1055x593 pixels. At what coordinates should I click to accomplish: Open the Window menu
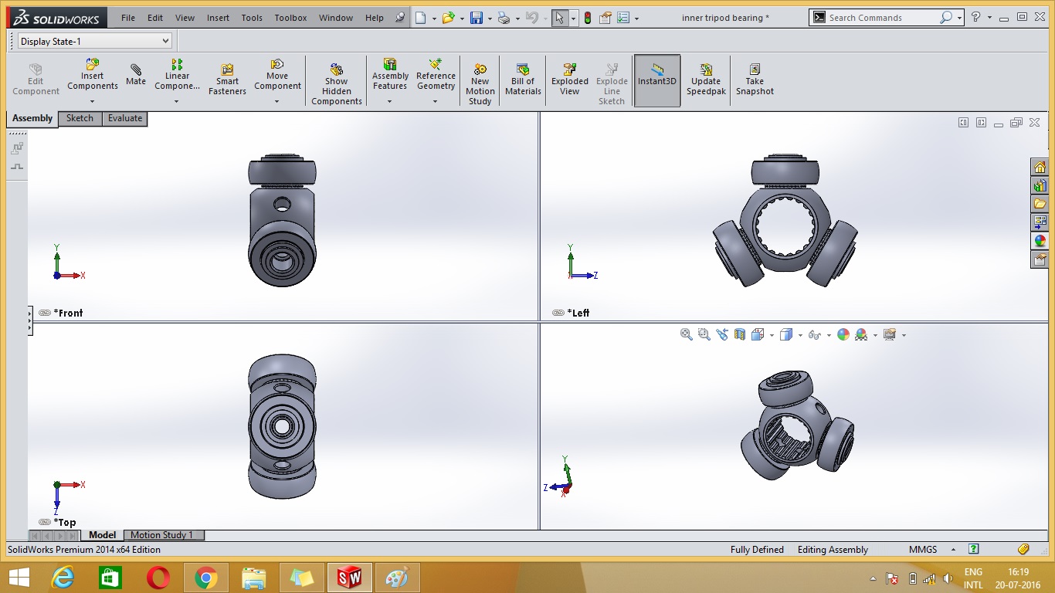tap(336, 18)
